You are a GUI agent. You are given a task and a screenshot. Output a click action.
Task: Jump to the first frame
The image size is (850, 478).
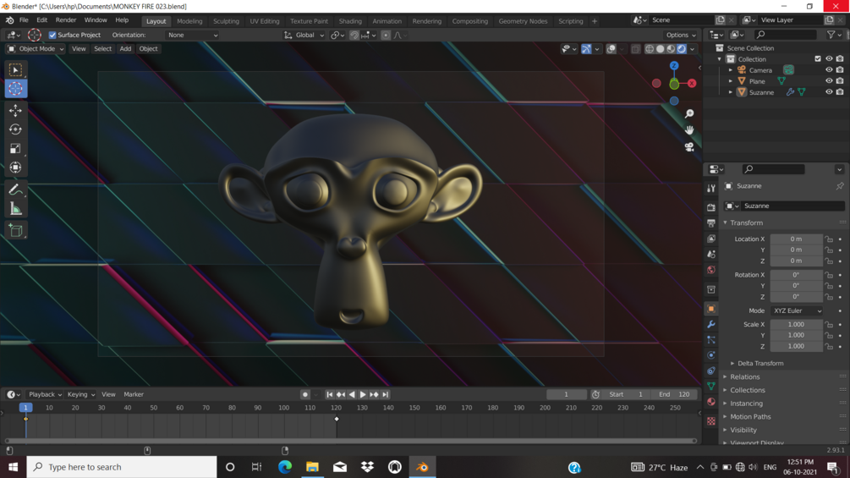[330, 394]
